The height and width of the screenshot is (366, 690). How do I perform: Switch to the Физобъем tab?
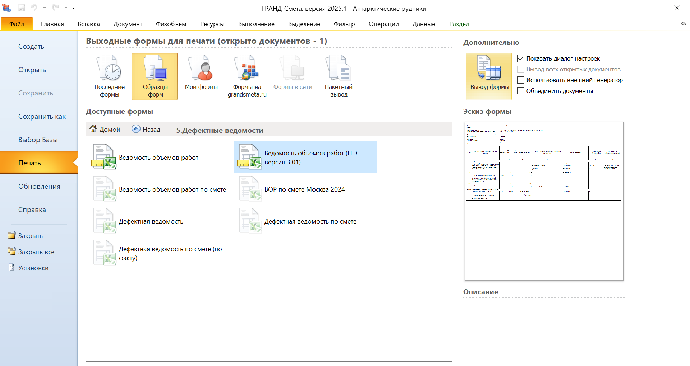click(171, 24)
